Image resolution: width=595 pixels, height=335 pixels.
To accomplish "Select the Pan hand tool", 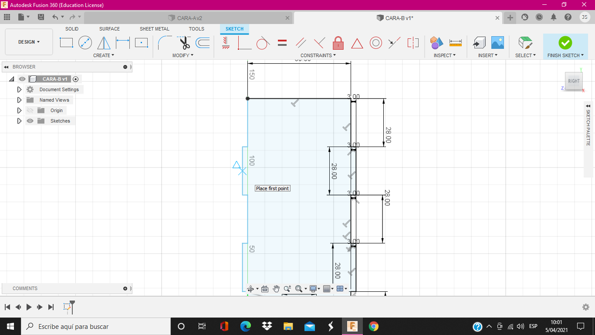I will coord(276,288).
